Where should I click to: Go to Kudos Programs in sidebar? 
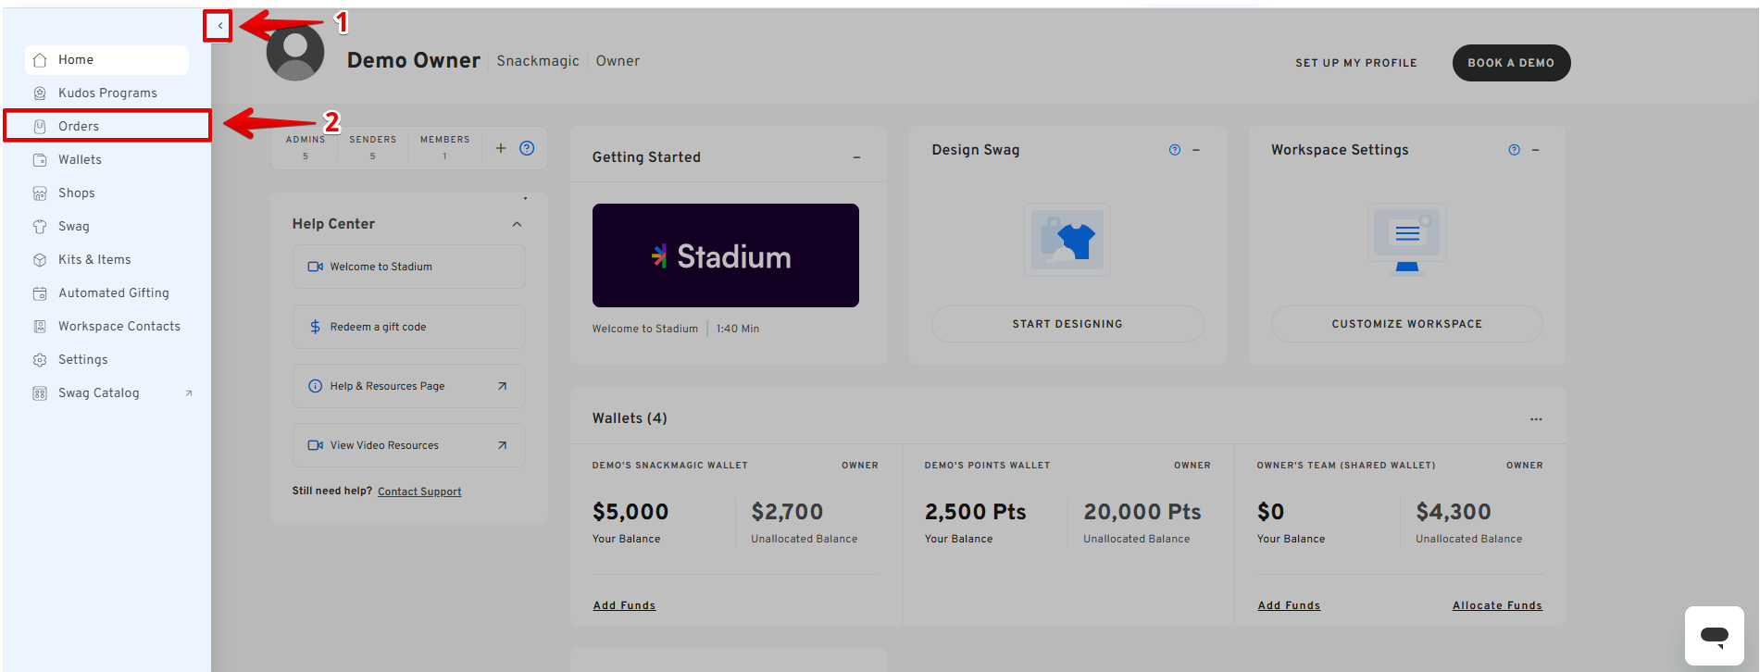pyautogui.click(x=107, y=93)
